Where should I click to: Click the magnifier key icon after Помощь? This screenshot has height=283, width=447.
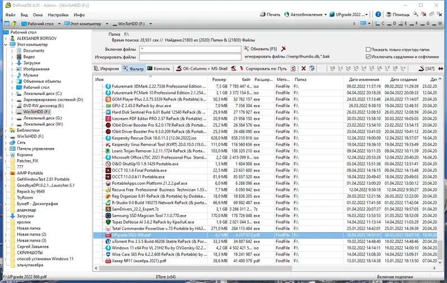(416, 15)
